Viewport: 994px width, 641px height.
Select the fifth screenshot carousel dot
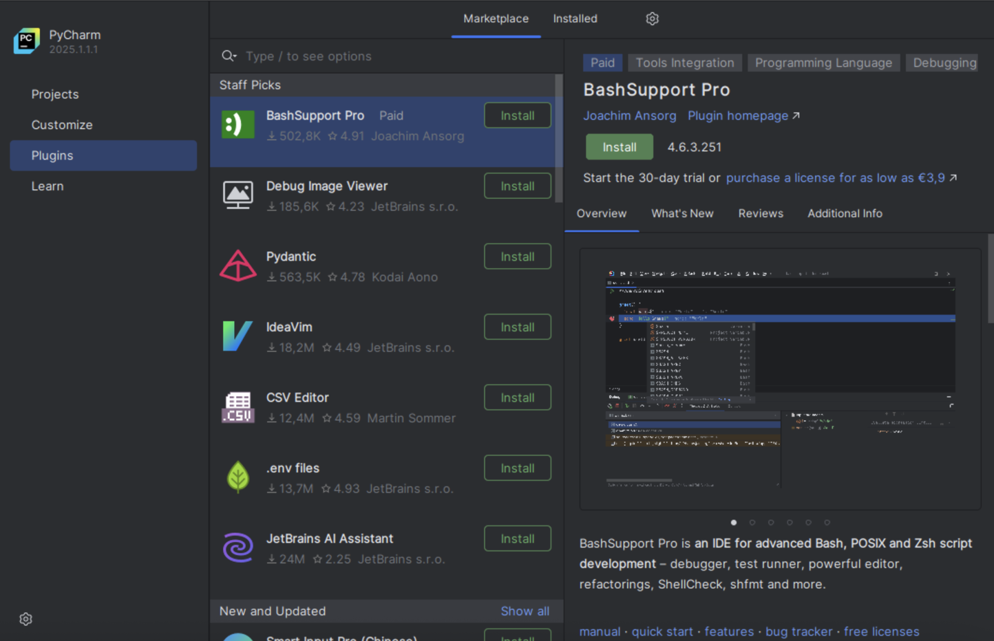tap(808, 522)
